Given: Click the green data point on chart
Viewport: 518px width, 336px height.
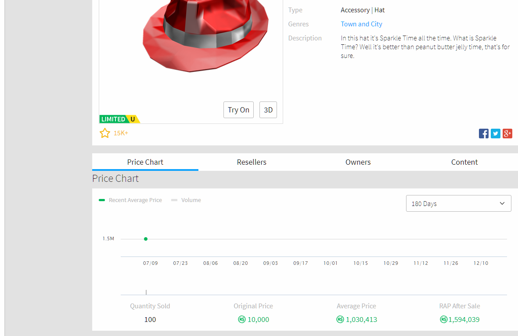Looking at the screenshot, I should pyautogui.click(x=146, y=239).
